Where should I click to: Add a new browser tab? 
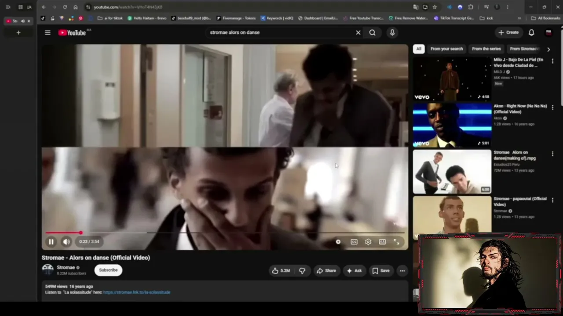[18, 32]
